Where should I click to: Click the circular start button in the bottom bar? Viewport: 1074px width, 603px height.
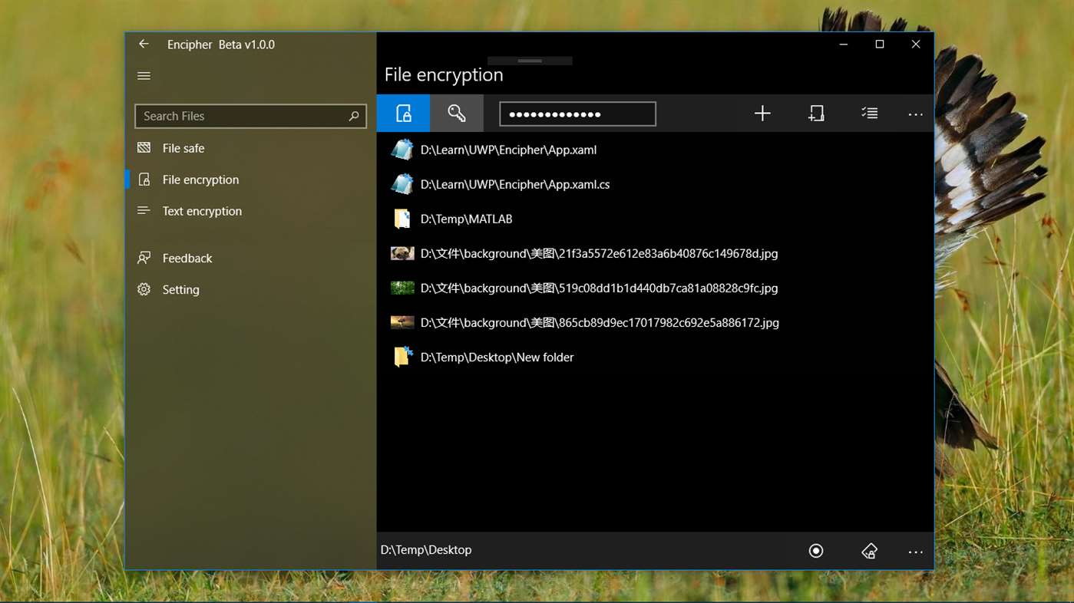click(x=816, y=551)
